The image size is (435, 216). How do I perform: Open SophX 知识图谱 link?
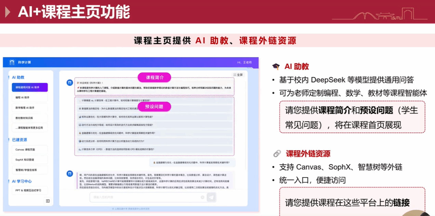pyautogui.click(x=29, y=160)
